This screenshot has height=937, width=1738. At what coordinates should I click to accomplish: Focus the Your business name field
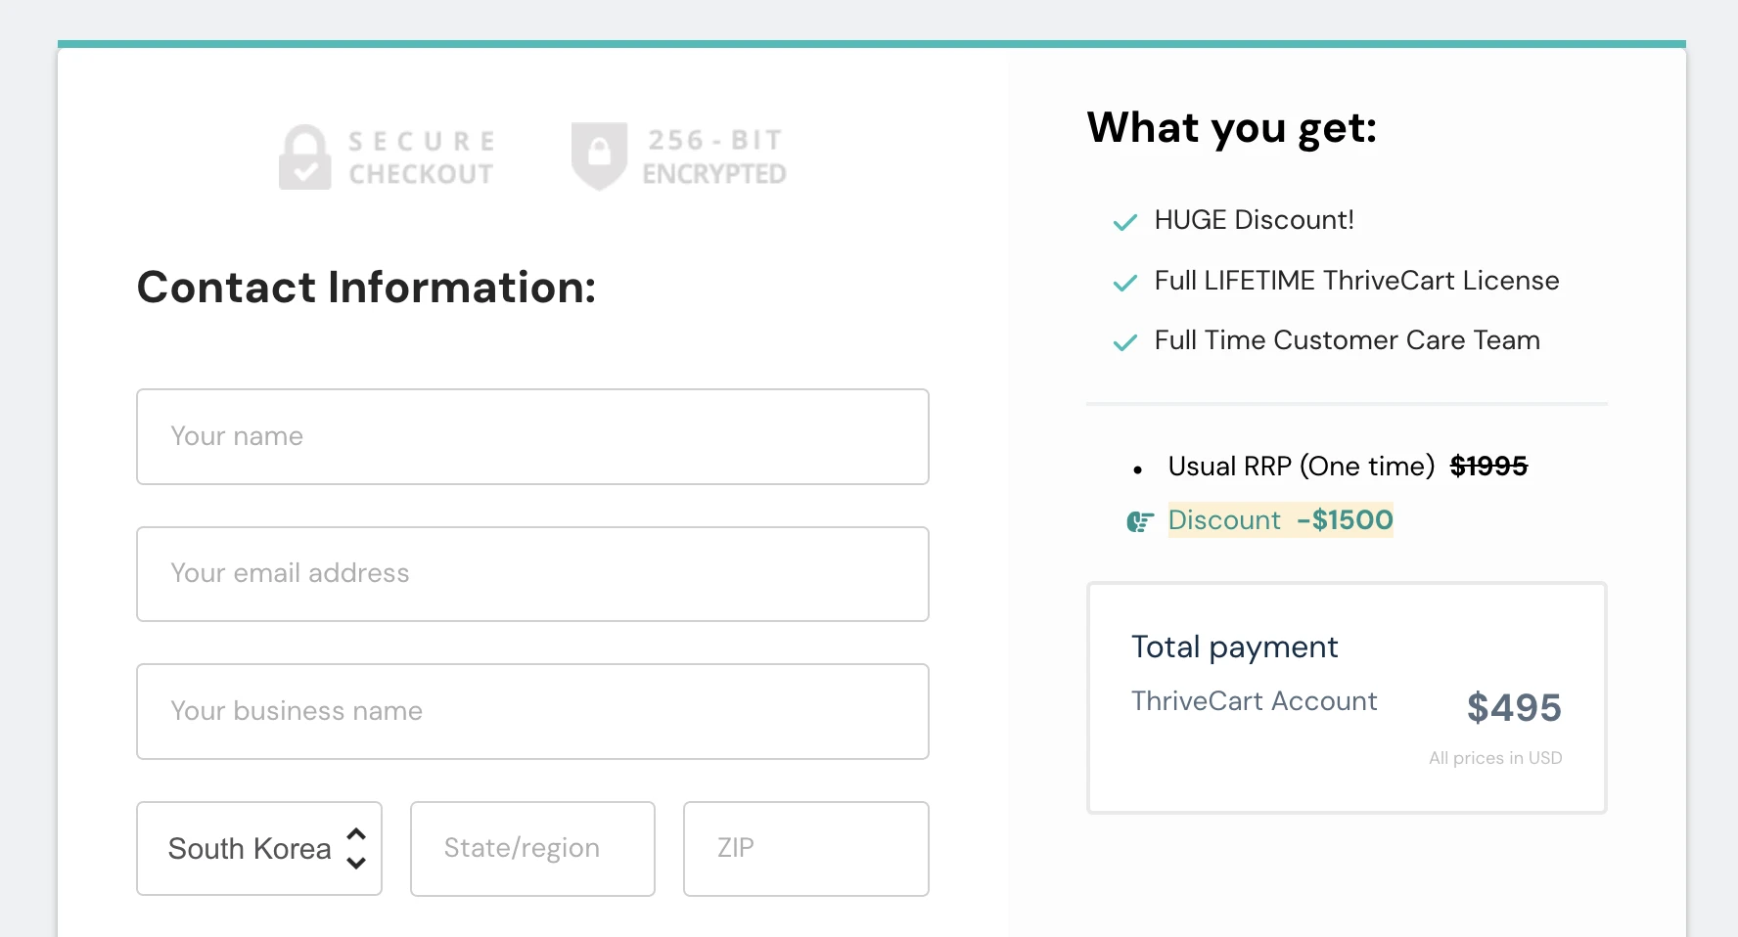(532, 711)
